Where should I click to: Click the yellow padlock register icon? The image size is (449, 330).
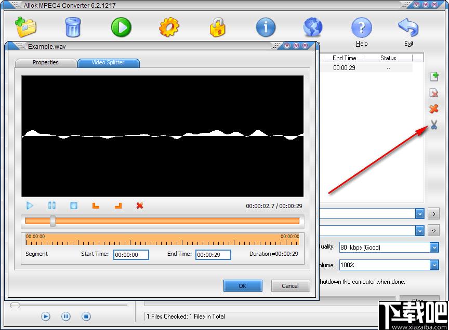[218, 27]
